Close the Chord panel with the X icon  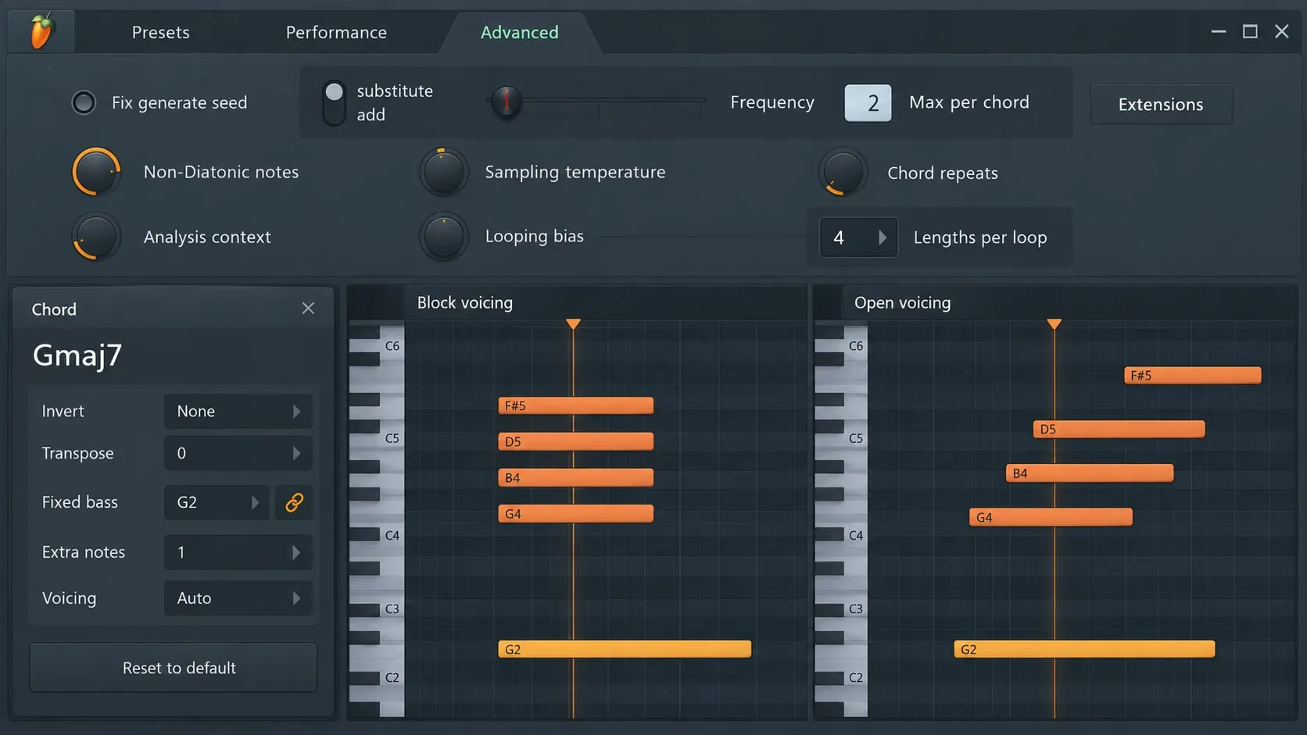point(308,309)
